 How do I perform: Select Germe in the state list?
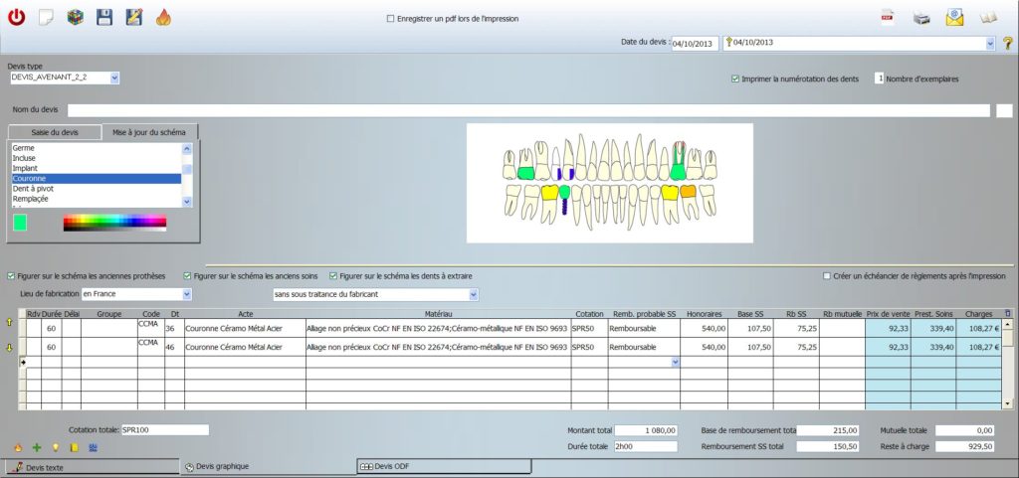tap(97, 148)
